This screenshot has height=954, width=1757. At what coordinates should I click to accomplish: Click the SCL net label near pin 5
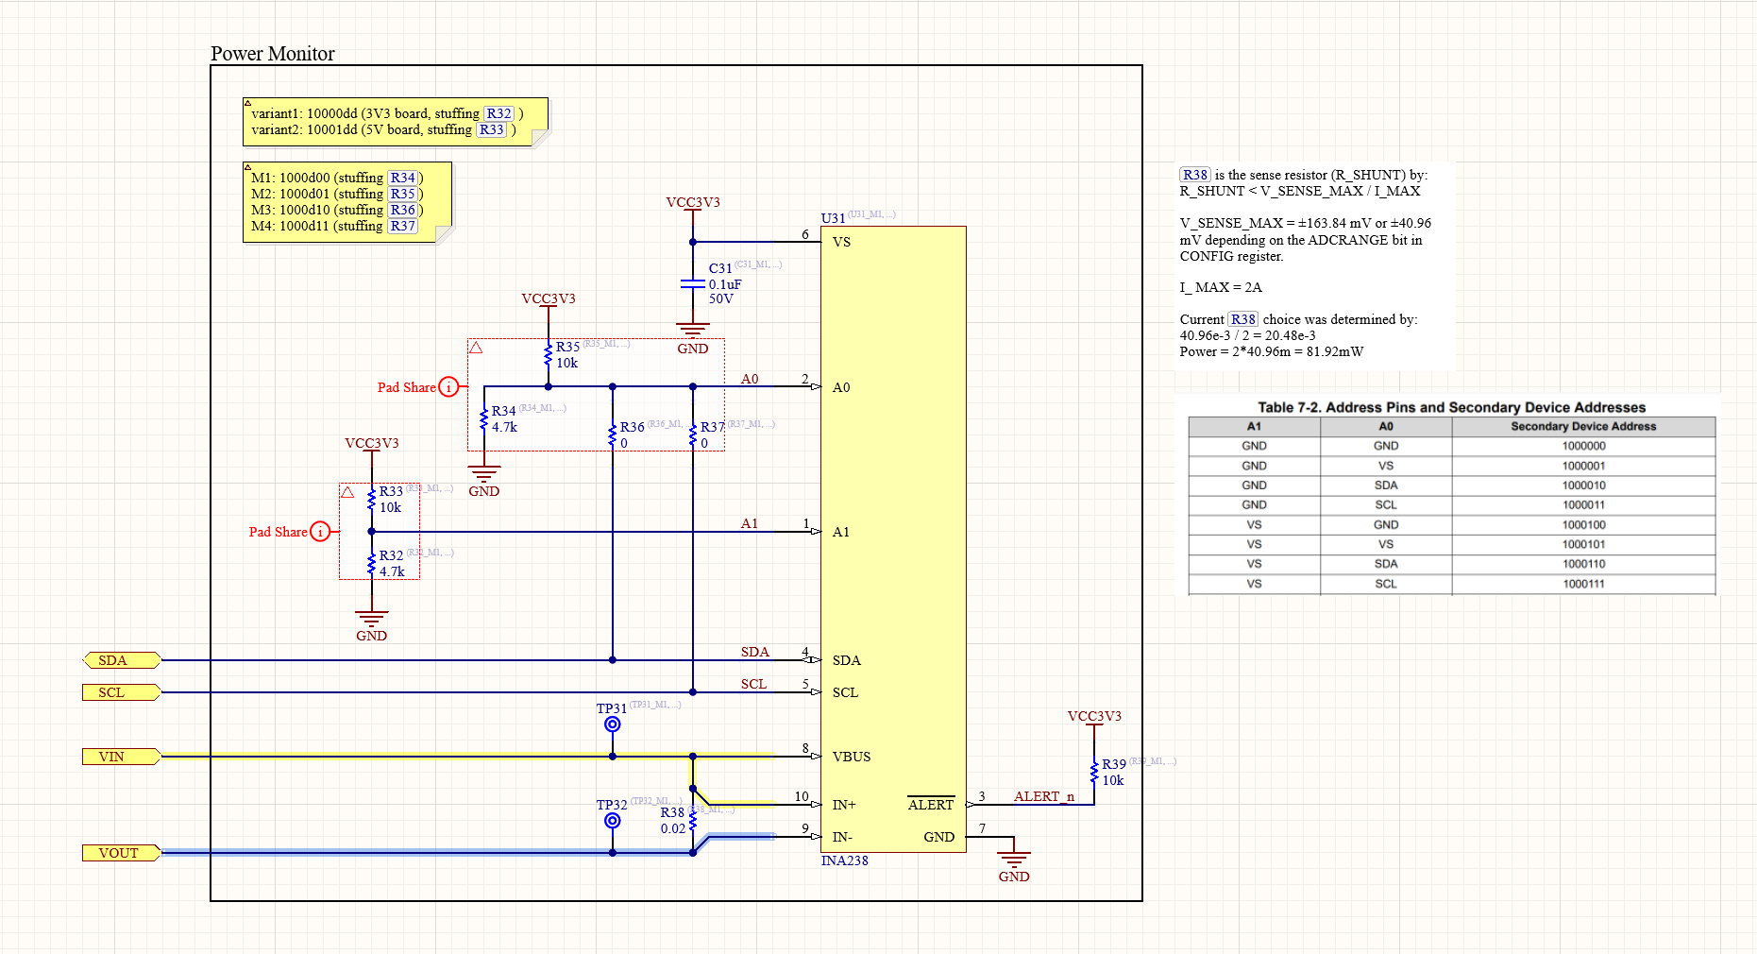753,684
